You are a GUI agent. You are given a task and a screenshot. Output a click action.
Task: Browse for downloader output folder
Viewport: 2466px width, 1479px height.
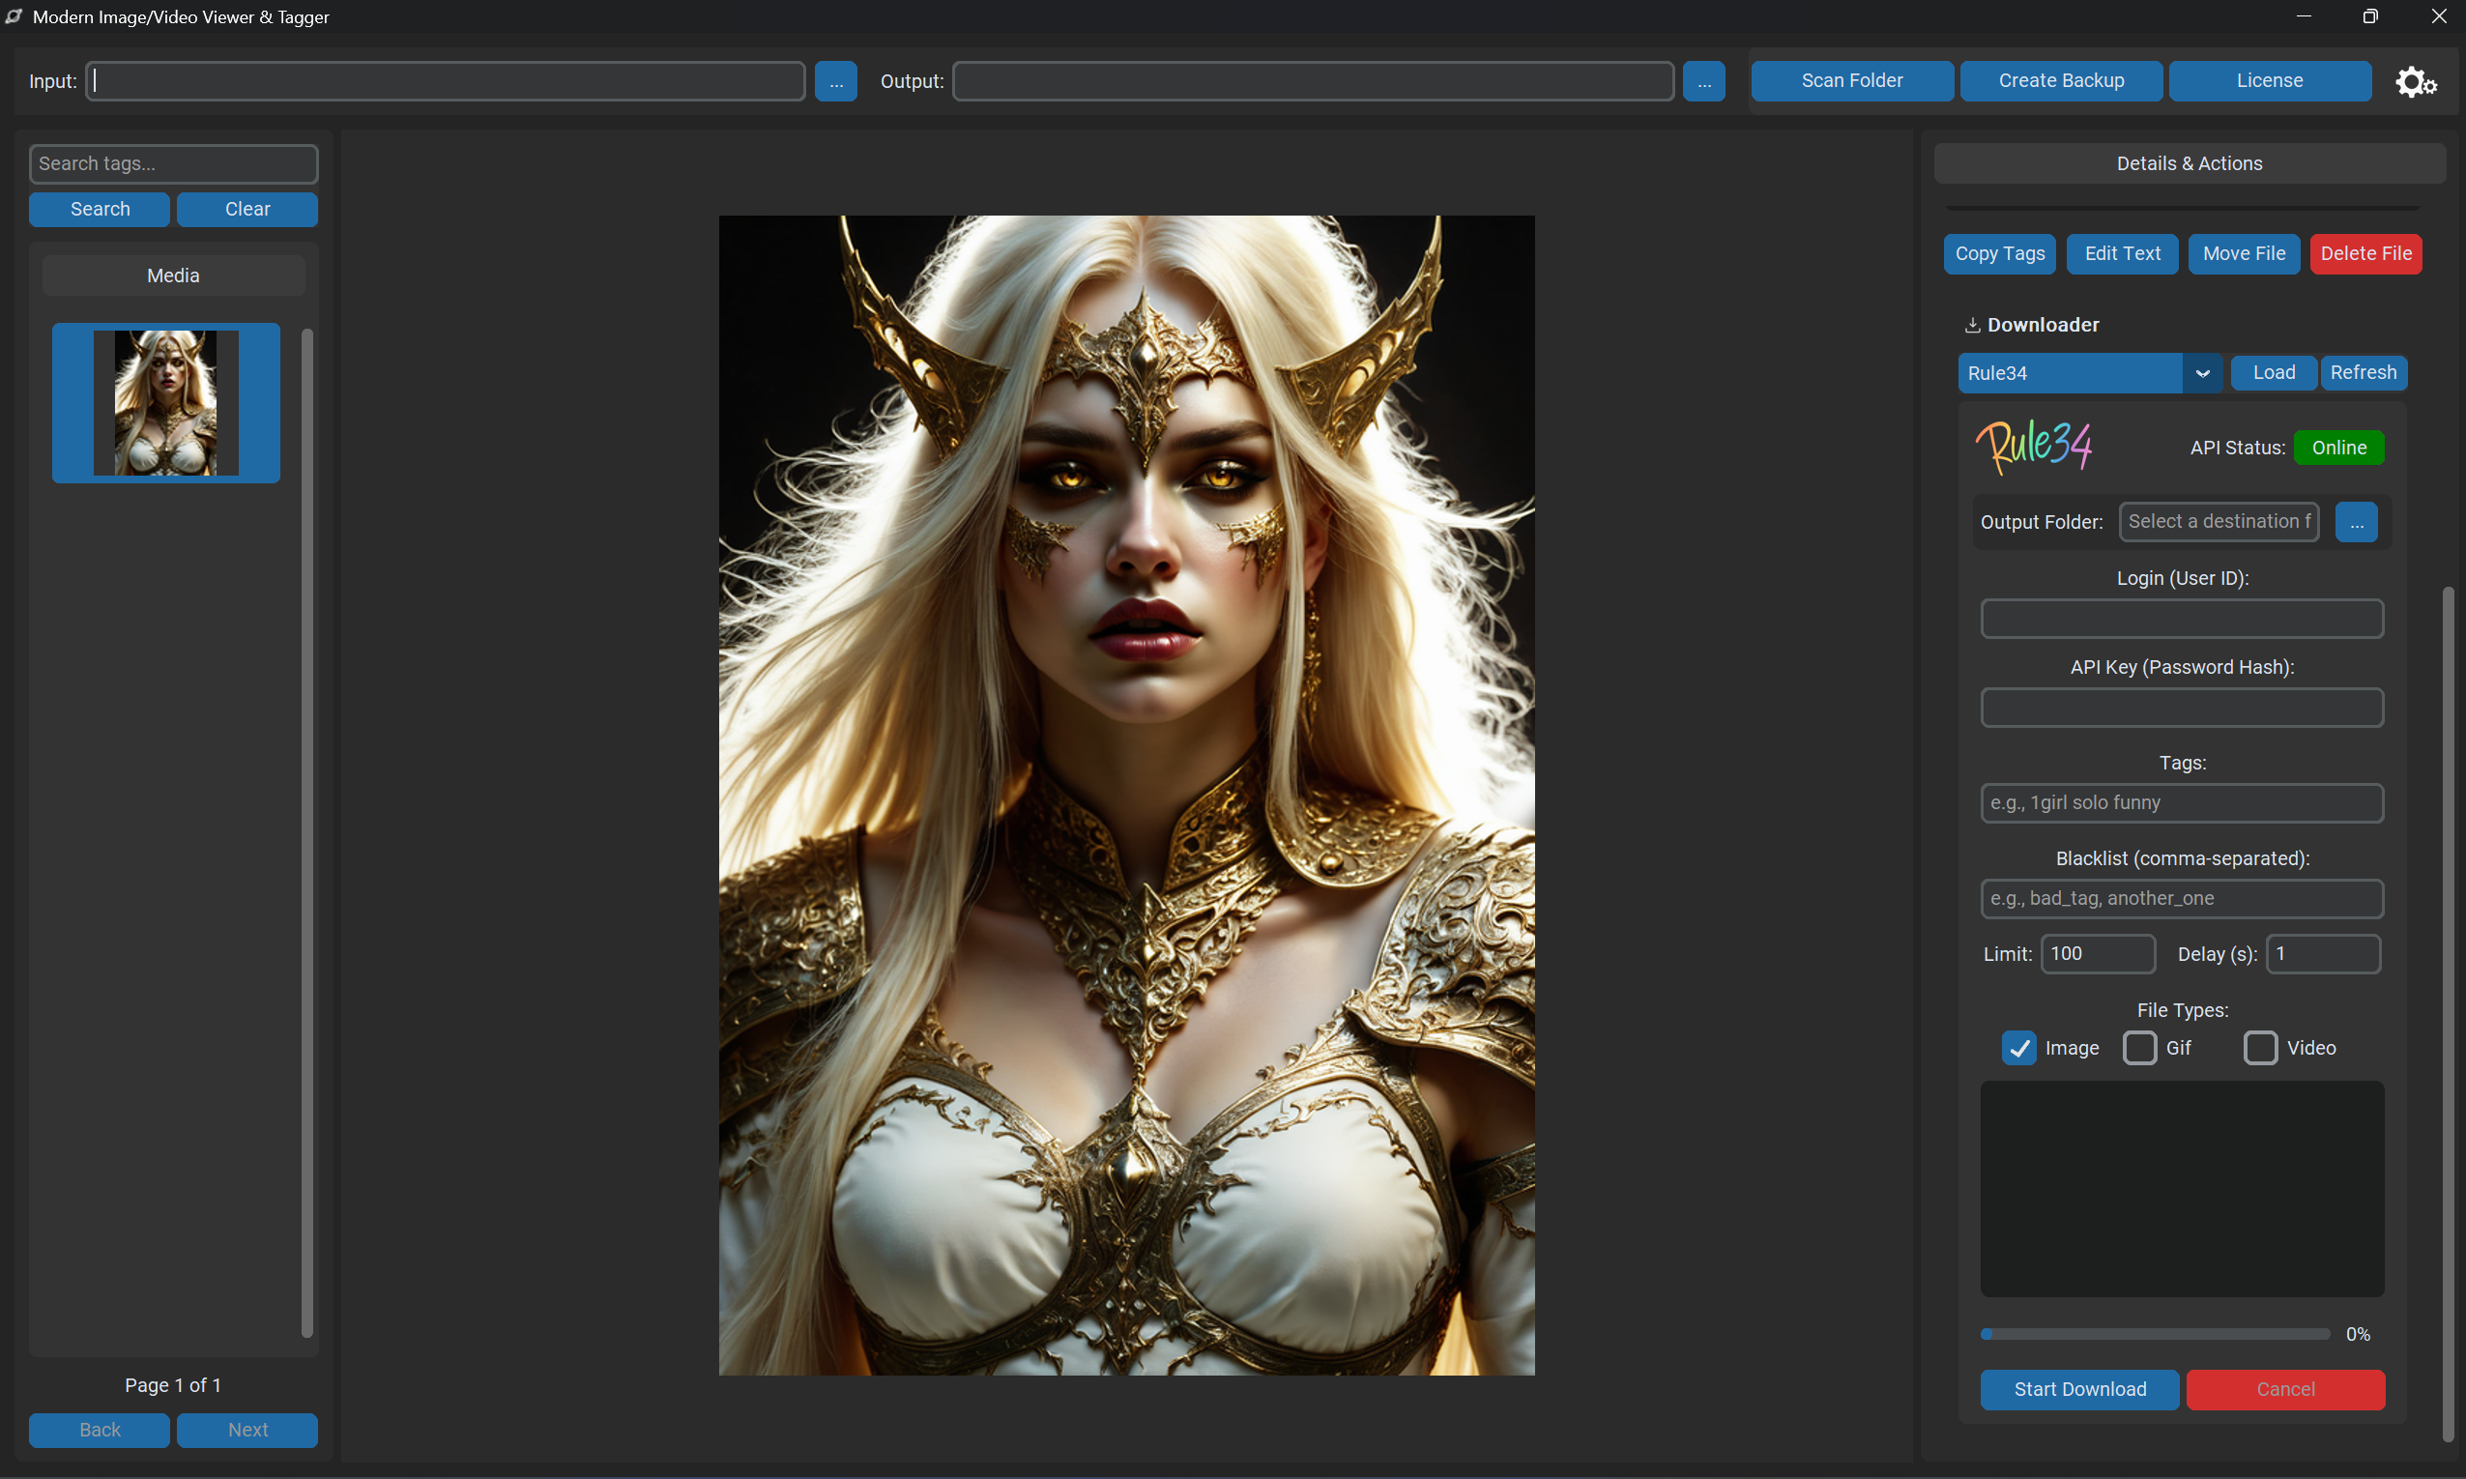(2356, 522)
